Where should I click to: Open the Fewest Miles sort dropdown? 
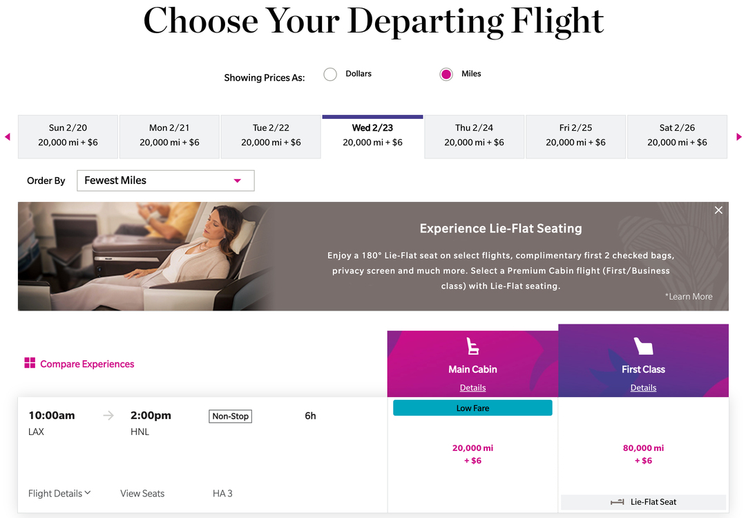[x=165, y=181]
